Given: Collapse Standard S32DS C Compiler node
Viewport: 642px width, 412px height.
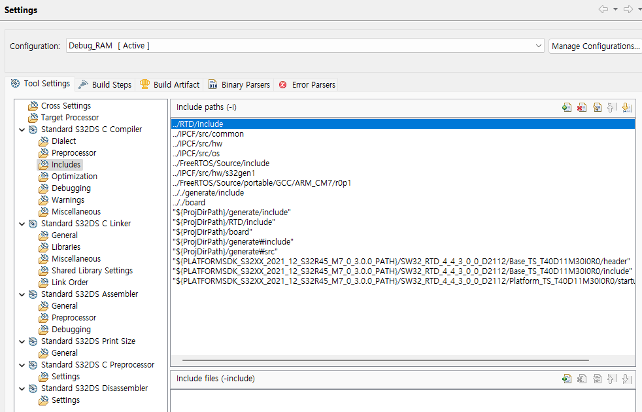Looking at the screenshot, I should tap(22, 130).
